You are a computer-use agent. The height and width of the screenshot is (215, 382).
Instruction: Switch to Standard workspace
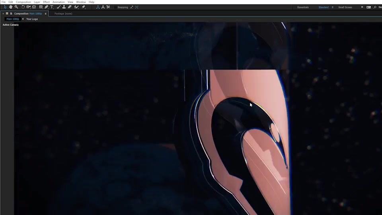pos(324,7)
